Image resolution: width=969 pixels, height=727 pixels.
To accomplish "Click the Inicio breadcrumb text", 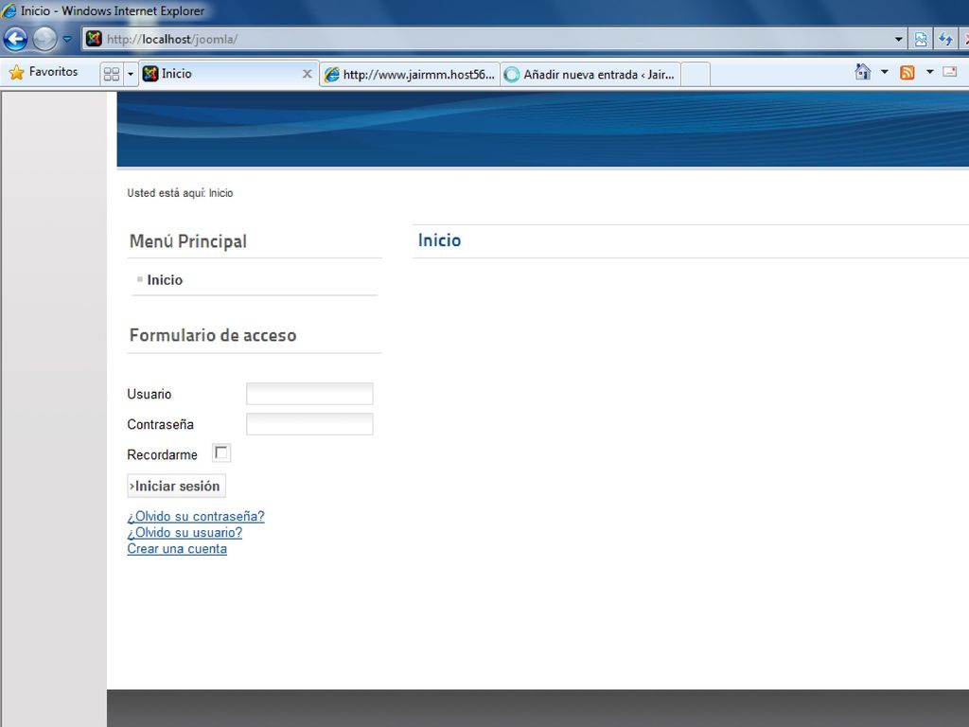I will coord(220,193).
